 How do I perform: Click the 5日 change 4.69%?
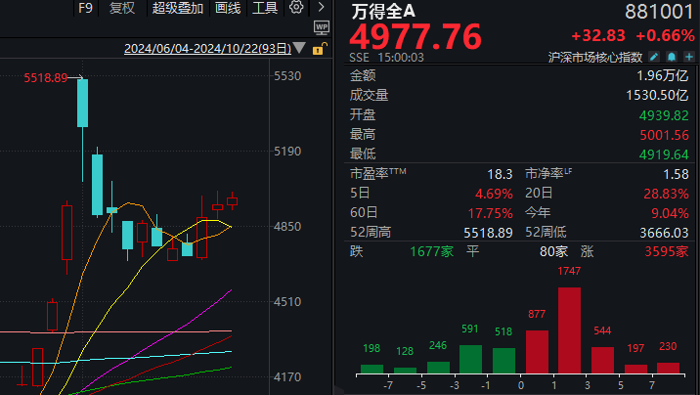(x=494, y=194)
